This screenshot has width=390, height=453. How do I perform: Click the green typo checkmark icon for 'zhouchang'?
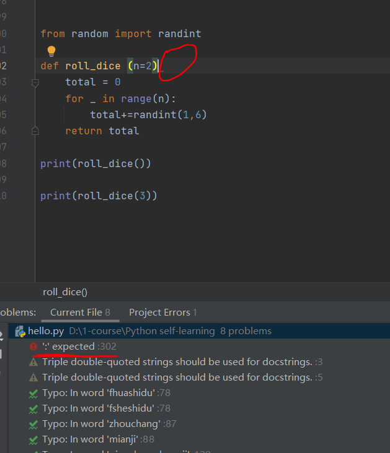[33, 425]
